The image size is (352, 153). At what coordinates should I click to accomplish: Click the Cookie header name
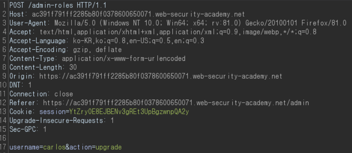[x=19, y=112]
